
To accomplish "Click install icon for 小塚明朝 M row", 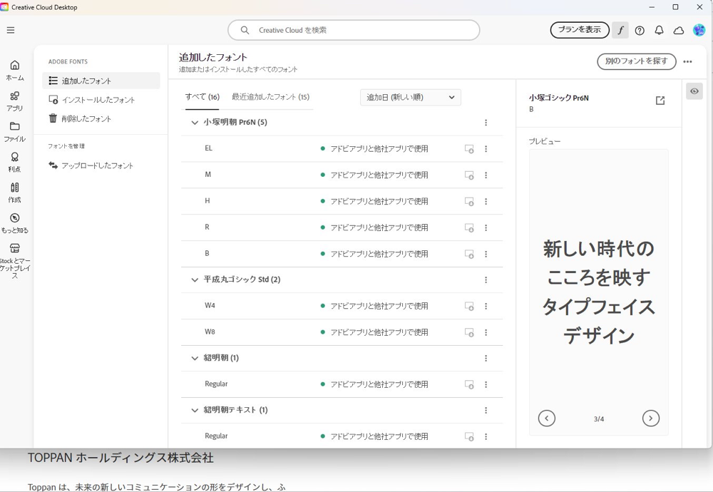I will tap(469, 175).
